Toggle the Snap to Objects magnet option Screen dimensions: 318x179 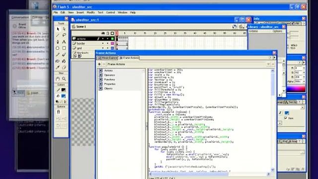[59, 112]
